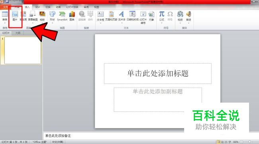Click the zoom slider handle in status bar
This screenshot has height=144, width=259.
[249, 142]
